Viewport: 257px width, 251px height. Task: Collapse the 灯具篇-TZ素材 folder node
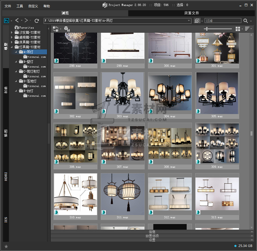click(12, 47)
